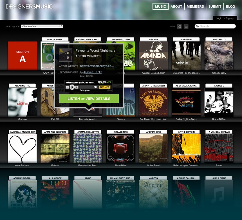Image resolution: width=242 pixels, height=220 pixels.
Task: Open American Analog Set heart cover
Action: coord(23,148)
